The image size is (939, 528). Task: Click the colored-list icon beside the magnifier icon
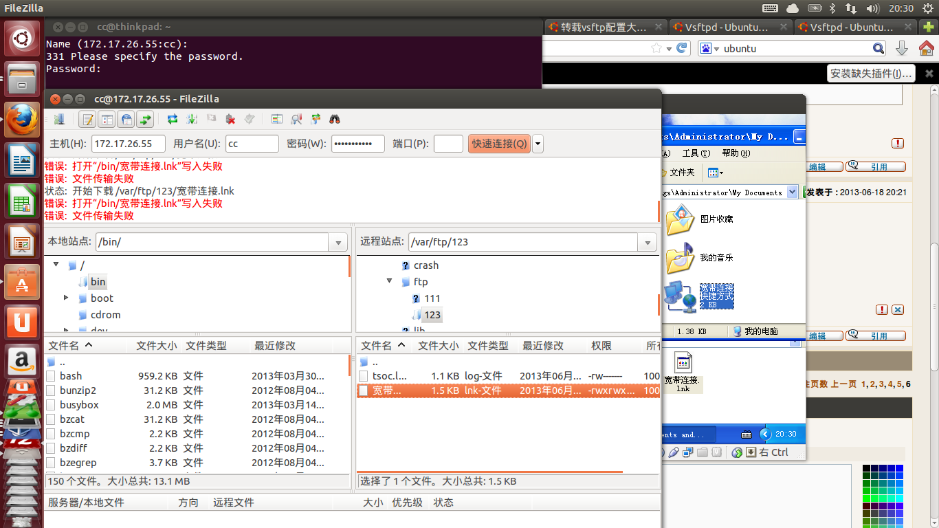click(x=277, y=119)
